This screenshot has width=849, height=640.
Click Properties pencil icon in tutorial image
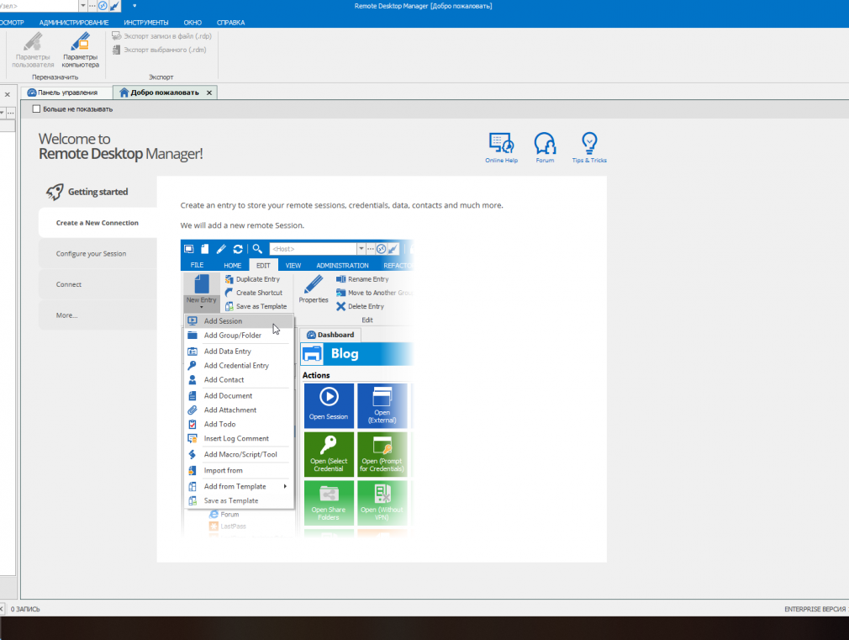(x=314, y=288)
